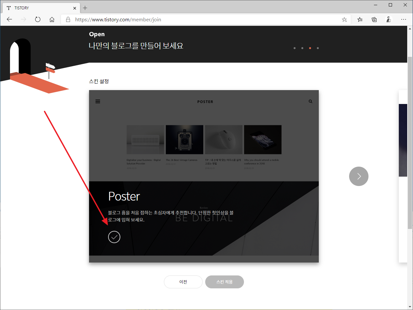Viewport: 413px width, 310px height.
Task: Click the 'Digitalise your business' caption
Action: coord(144,162)
